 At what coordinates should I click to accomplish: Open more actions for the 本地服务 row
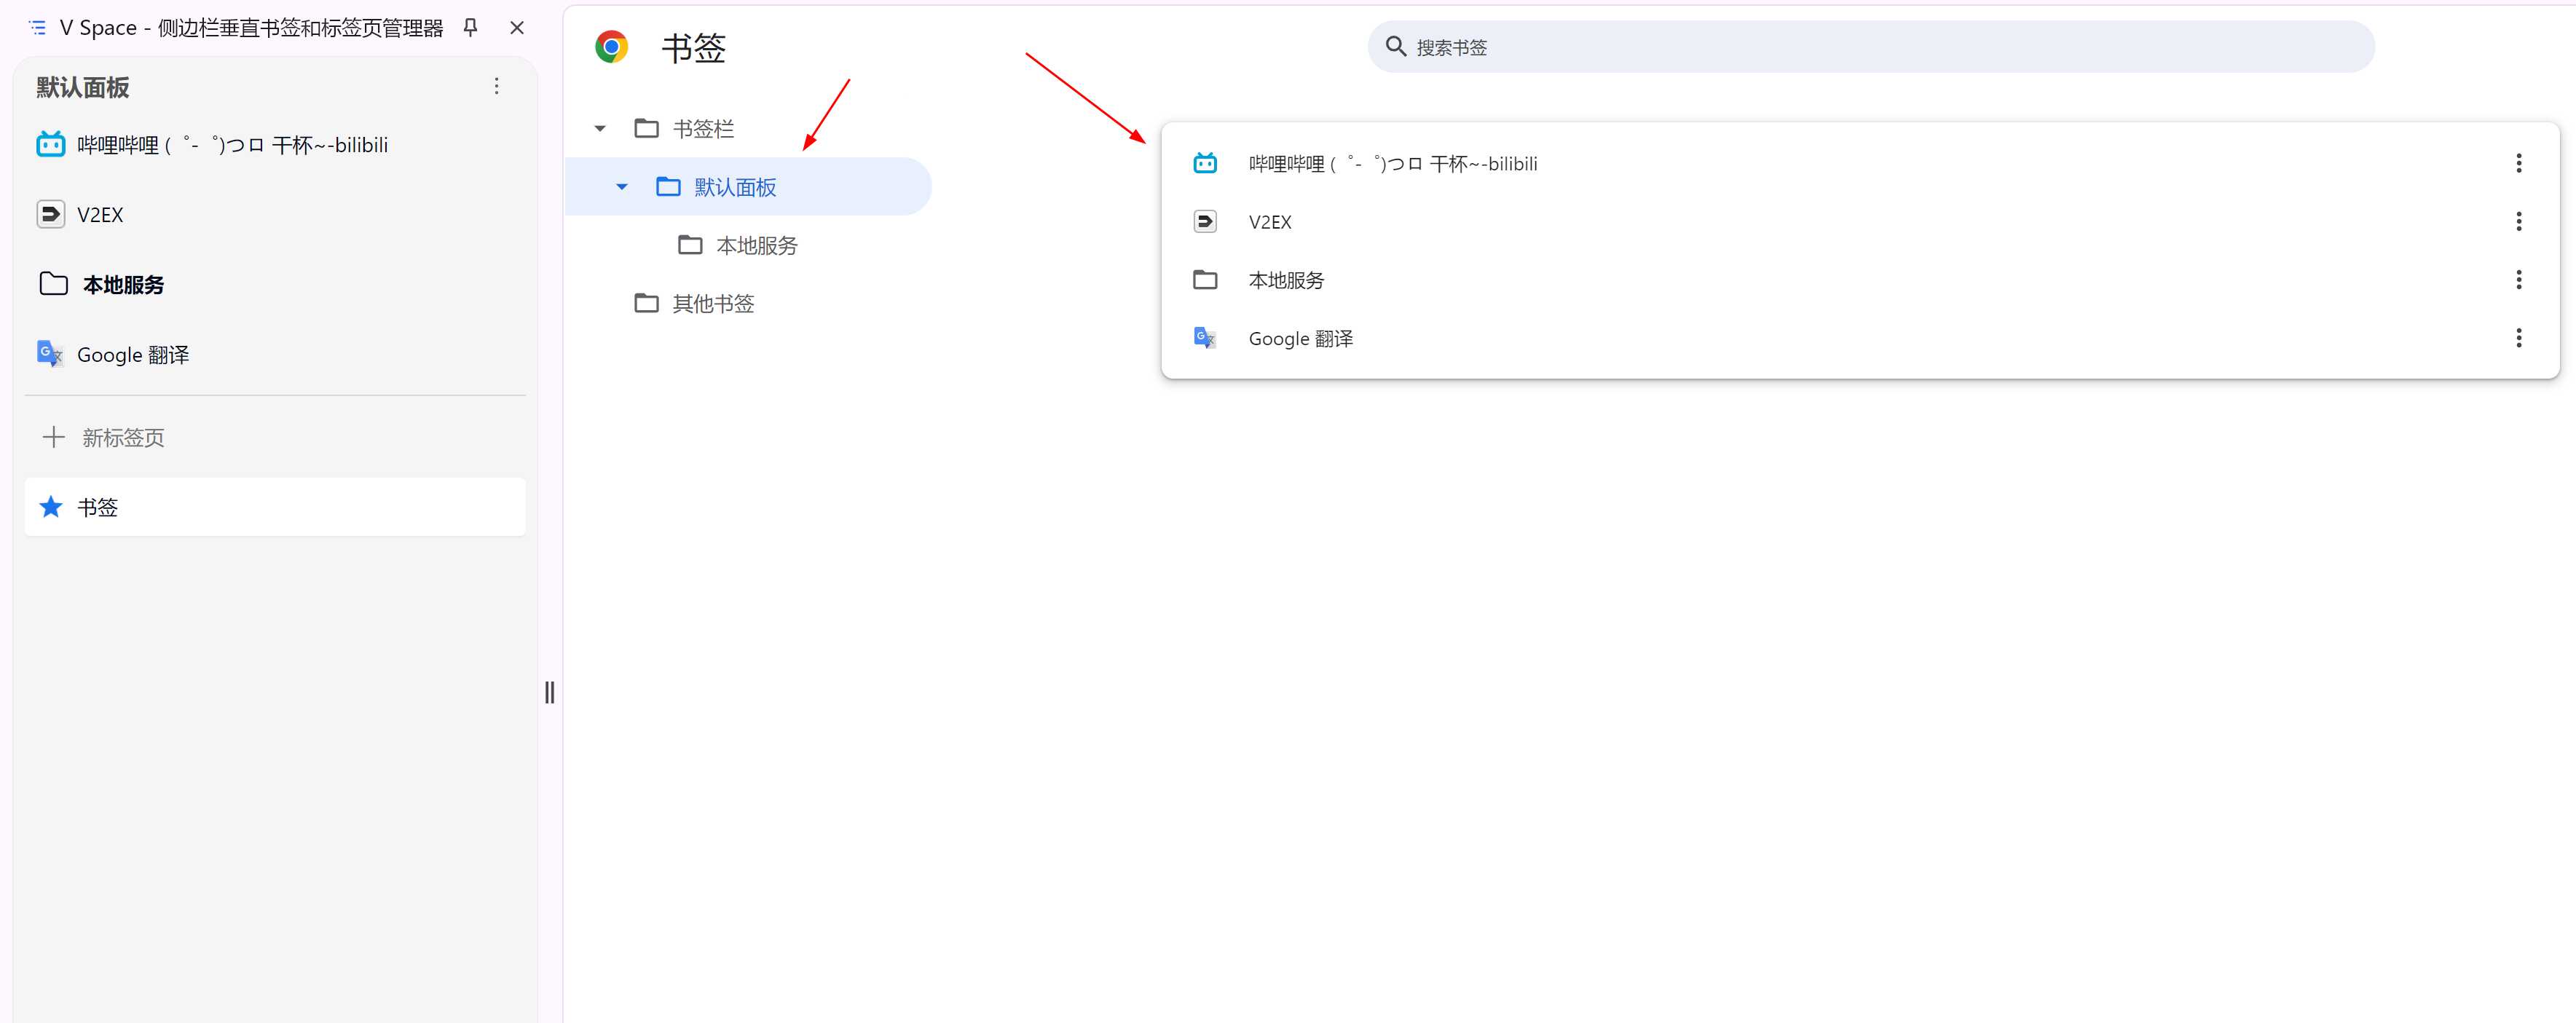click(2518, 280)
